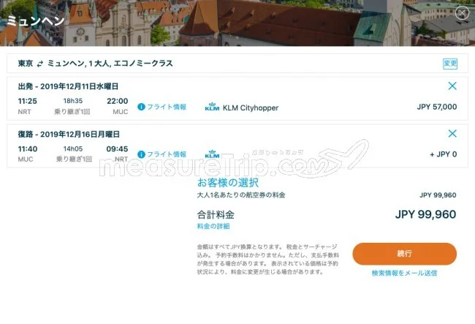Click 検索情報をメール送信 to email the search

pyautogui.click(x=404, y=273)
